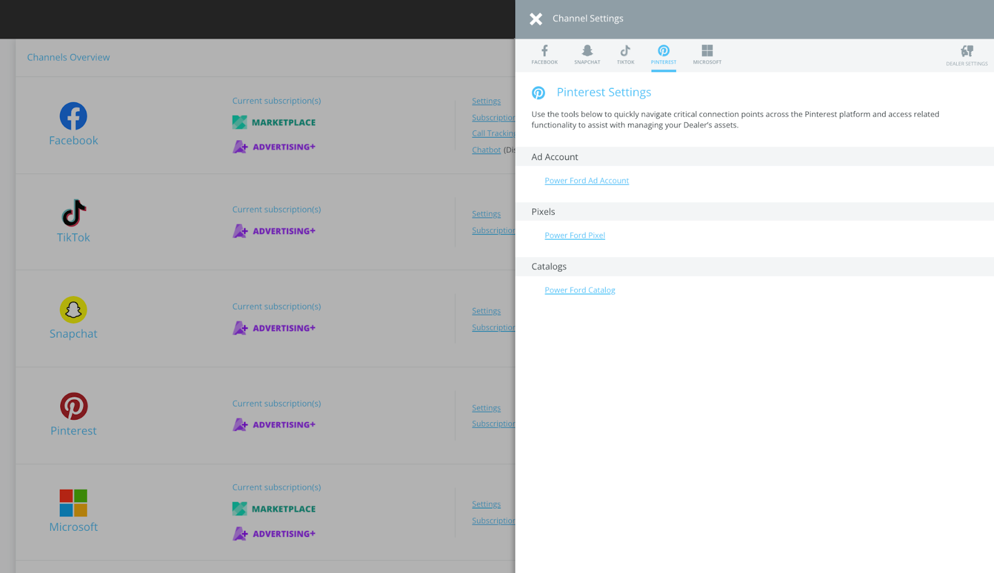Screen dimensions: 994x573
Task: Select the Pinterest settings tab
Action: point(663,55)
